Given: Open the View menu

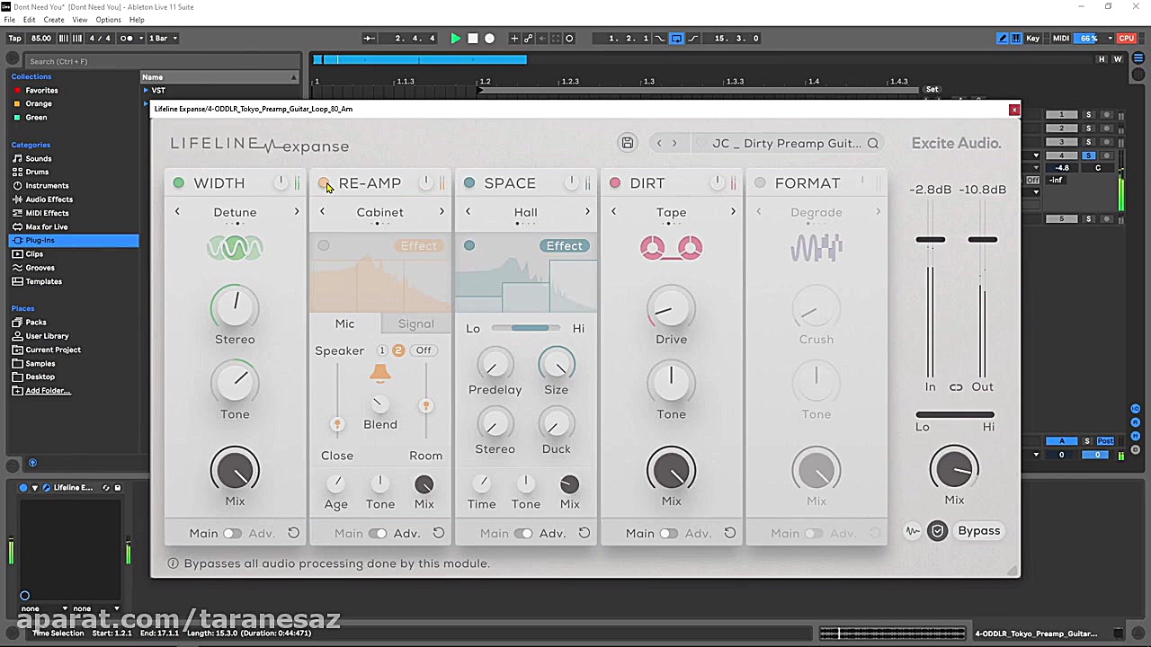Looking at the screenshot, I should click(x=80, y=20).
